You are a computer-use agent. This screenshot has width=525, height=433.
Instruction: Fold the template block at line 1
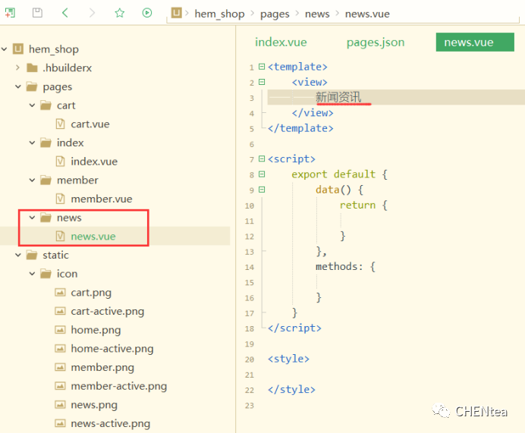click(x=262, y=67)
